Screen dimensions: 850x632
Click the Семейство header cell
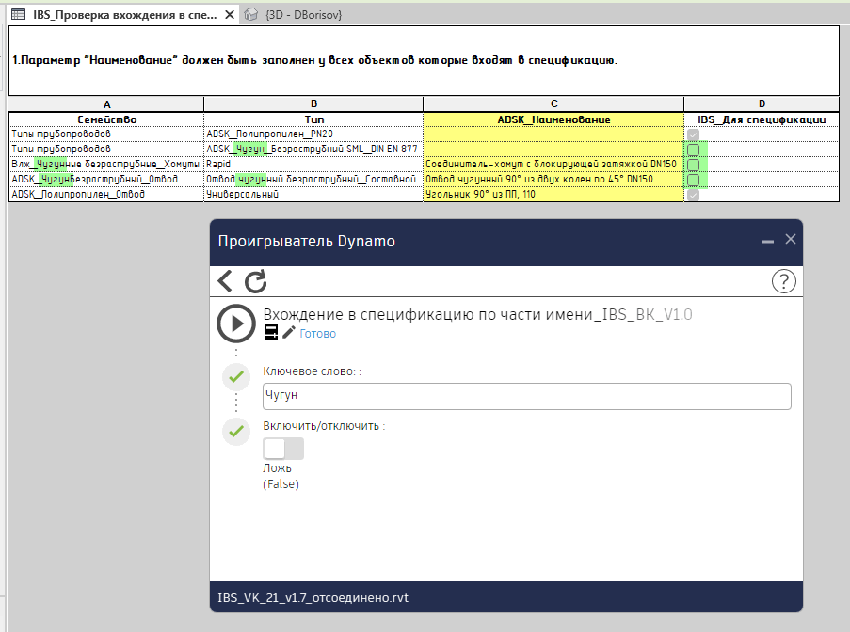click(x=106, y=119)
